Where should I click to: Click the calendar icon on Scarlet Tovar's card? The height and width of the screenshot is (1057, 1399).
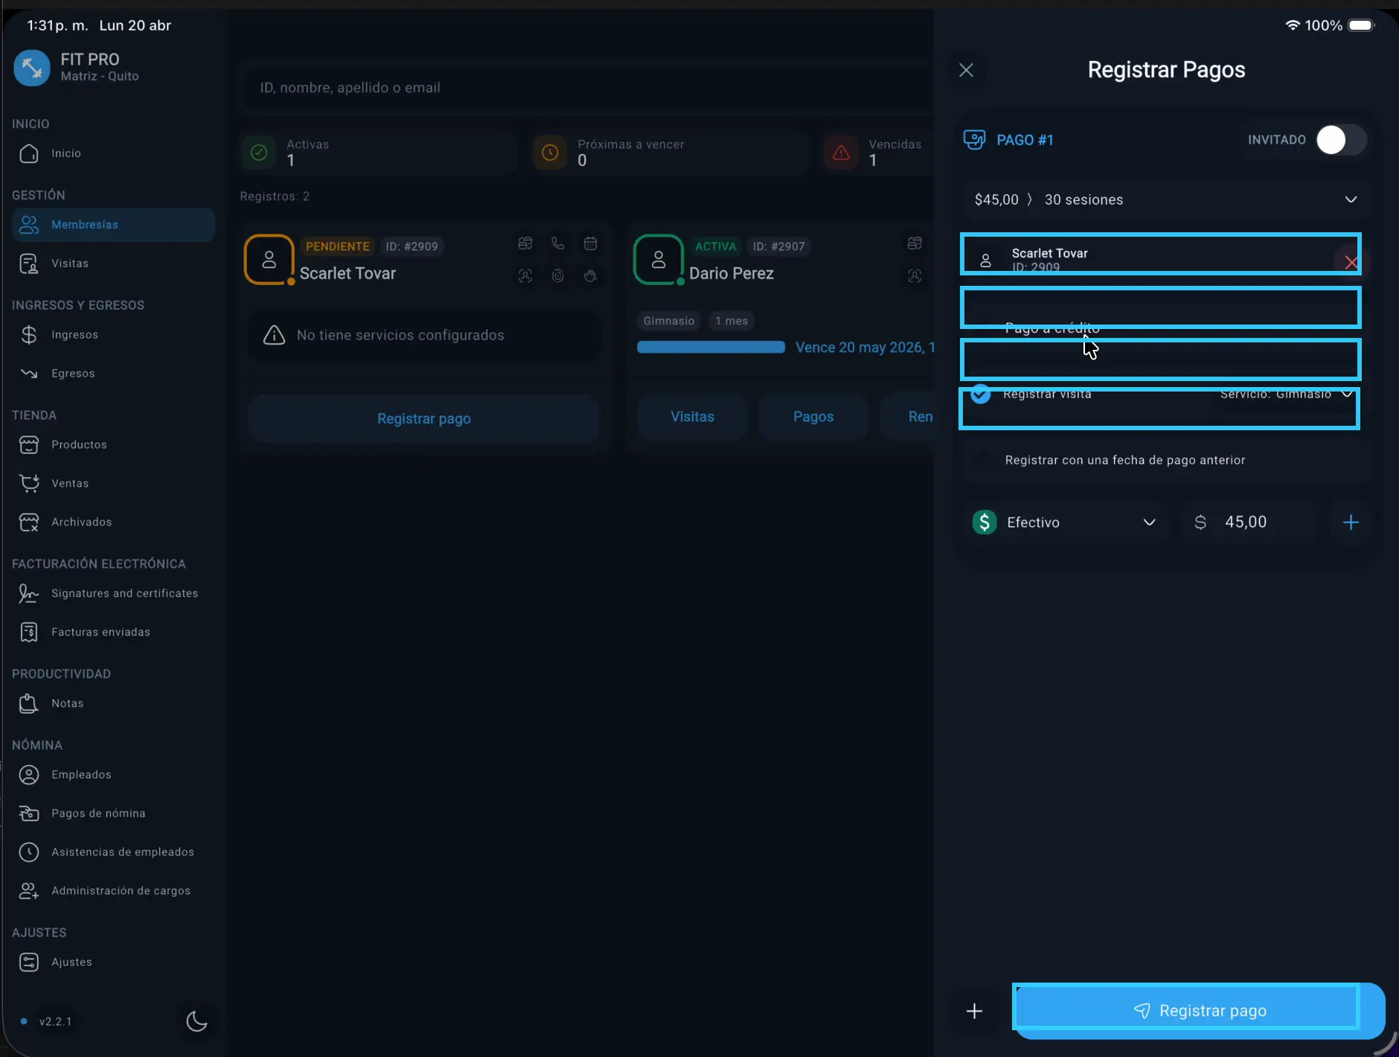coord(590,243)
